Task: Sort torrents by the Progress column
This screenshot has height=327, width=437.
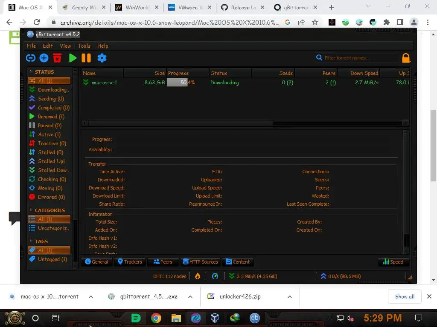Action: click(x=188, y=73)
